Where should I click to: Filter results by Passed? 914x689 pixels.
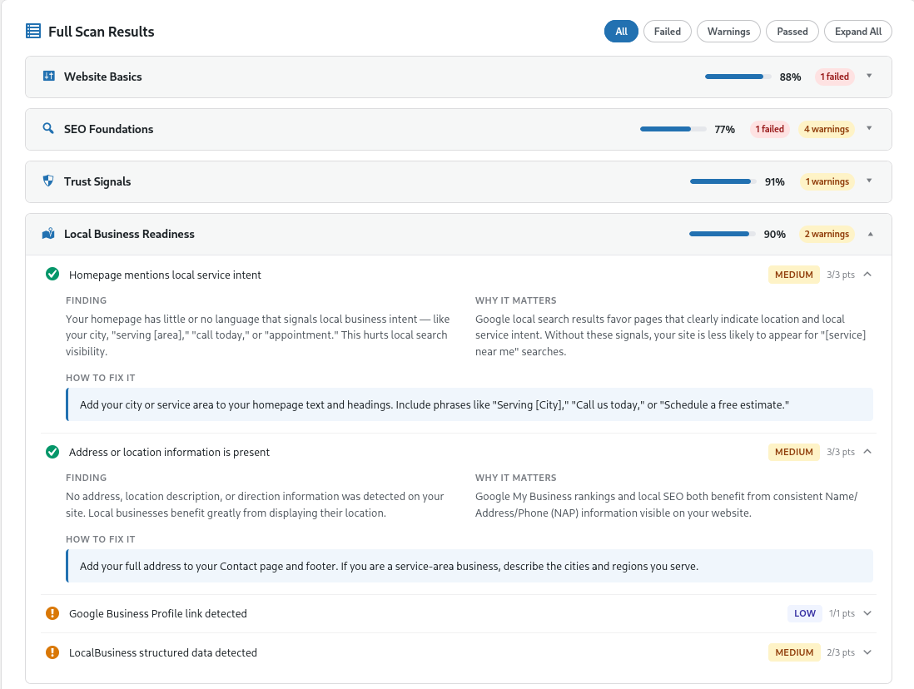(x=792, y=32)
